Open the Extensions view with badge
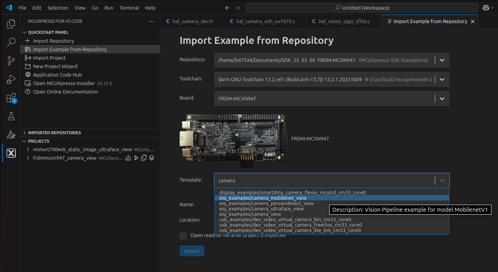The height and width of the screenshot is (272, 498). [x=11, y=98]
